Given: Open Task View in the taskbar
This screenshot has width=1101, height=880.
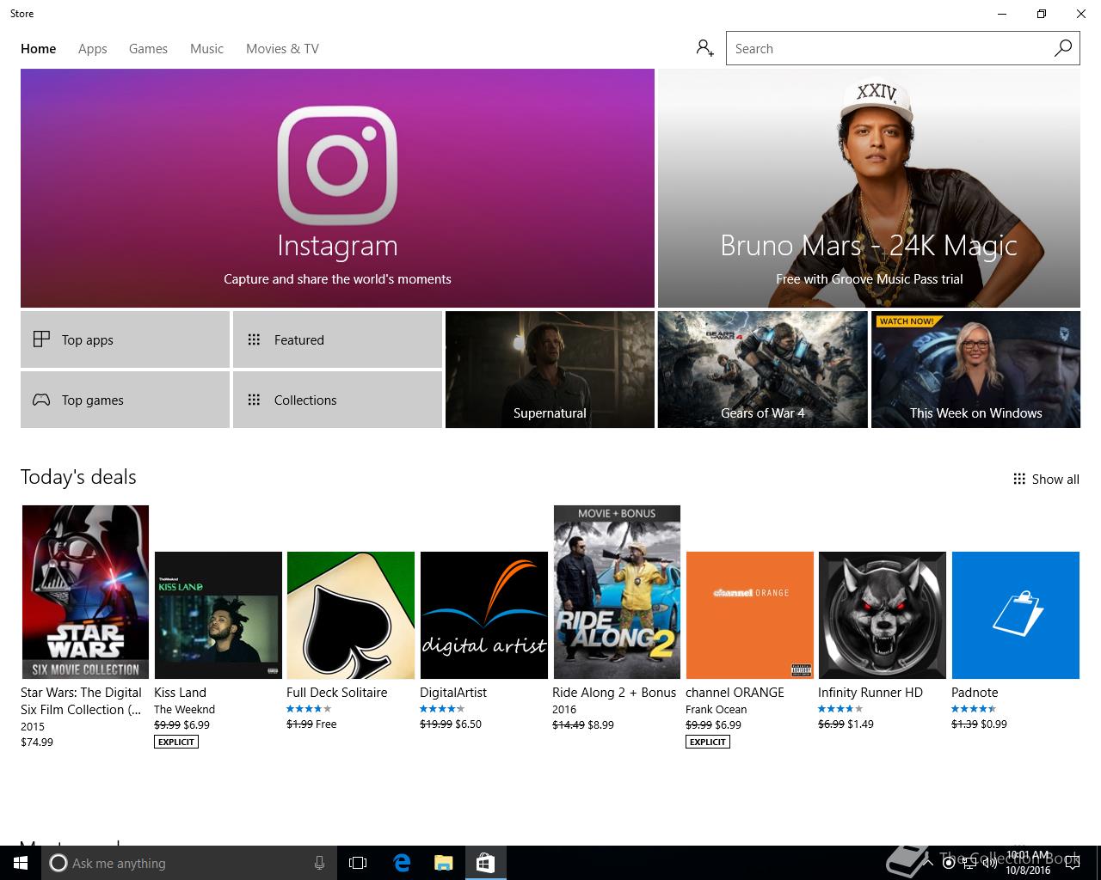Looking at the screenshot, I should click(x=358, y=863).
